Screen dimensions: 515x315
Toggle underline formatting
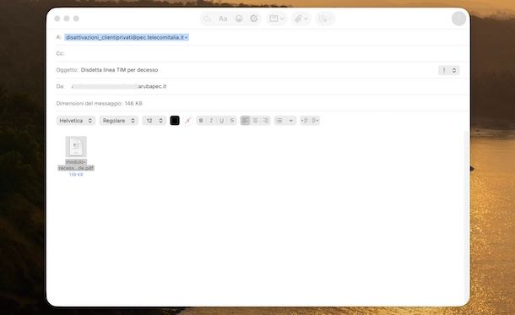coord(222,121)
